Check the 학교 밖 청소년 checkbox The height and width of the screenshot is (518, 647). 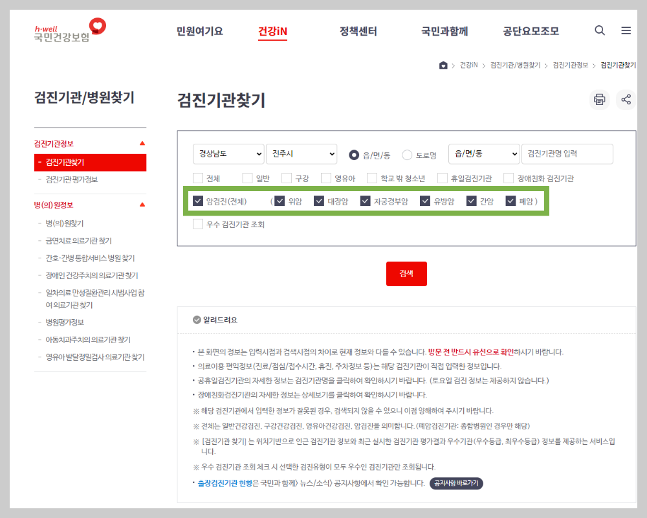click(x=372, y=178)
